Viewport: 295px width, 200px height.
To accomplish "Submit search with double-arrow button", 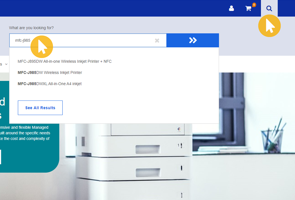I will (x=193, y=40).
